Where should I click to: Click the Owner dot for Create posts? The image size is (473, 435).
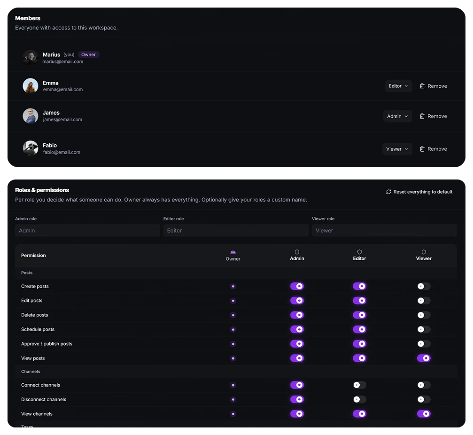tap(233, 286)
